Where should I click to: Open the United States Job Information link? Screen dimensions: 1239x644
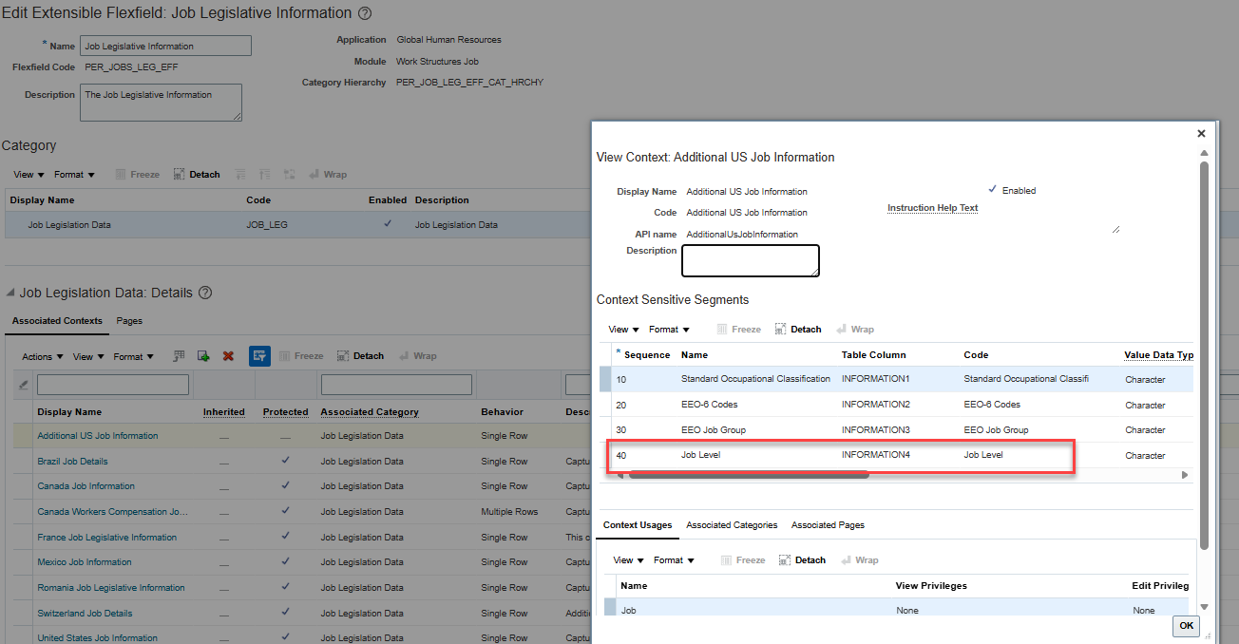pyautogui.click(x=97, y=637)
